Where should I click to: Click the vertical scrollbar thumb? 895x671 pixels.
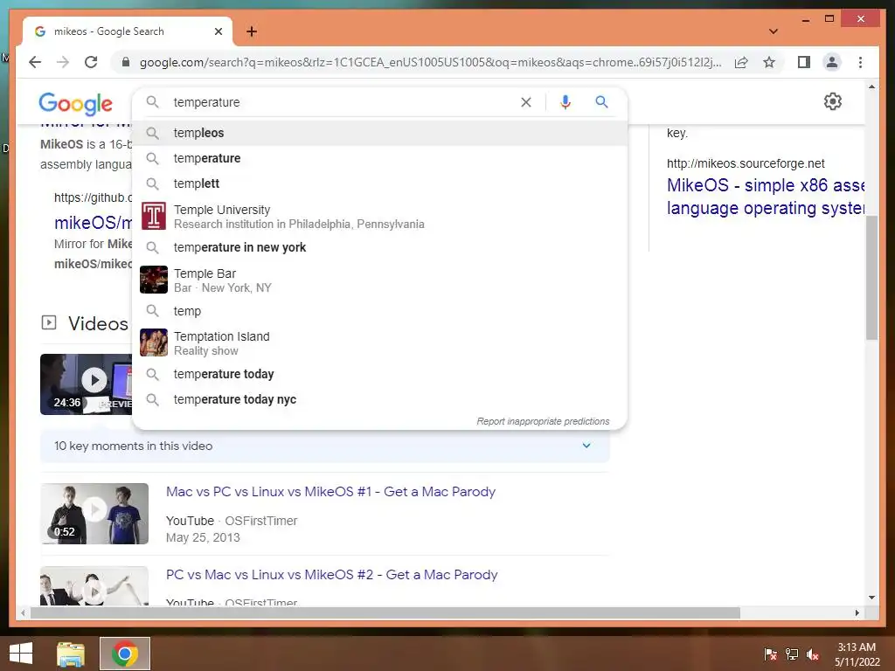(x=871, y=278)
